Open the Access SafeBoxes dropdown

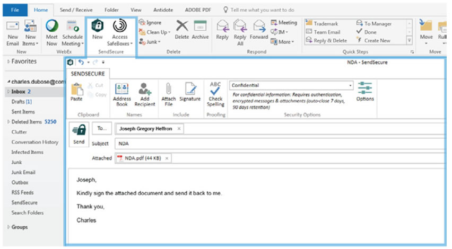coord(119,32)
